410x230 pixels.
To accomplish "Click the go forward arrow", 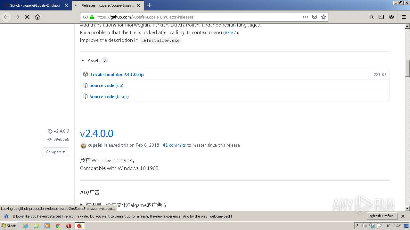I will click(17, 17).
